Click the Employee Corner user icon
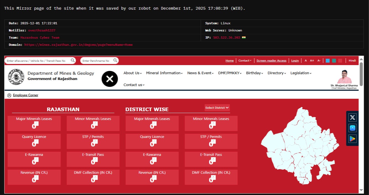The width and height of the screenshot is (369, 195). click(9, 95)
